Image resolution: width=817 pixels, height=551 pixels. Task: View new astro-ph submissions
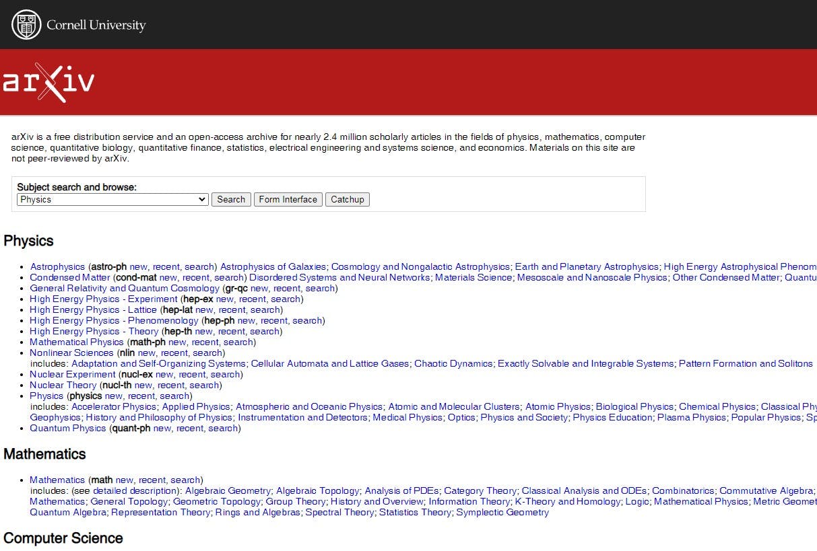point(139,267)
